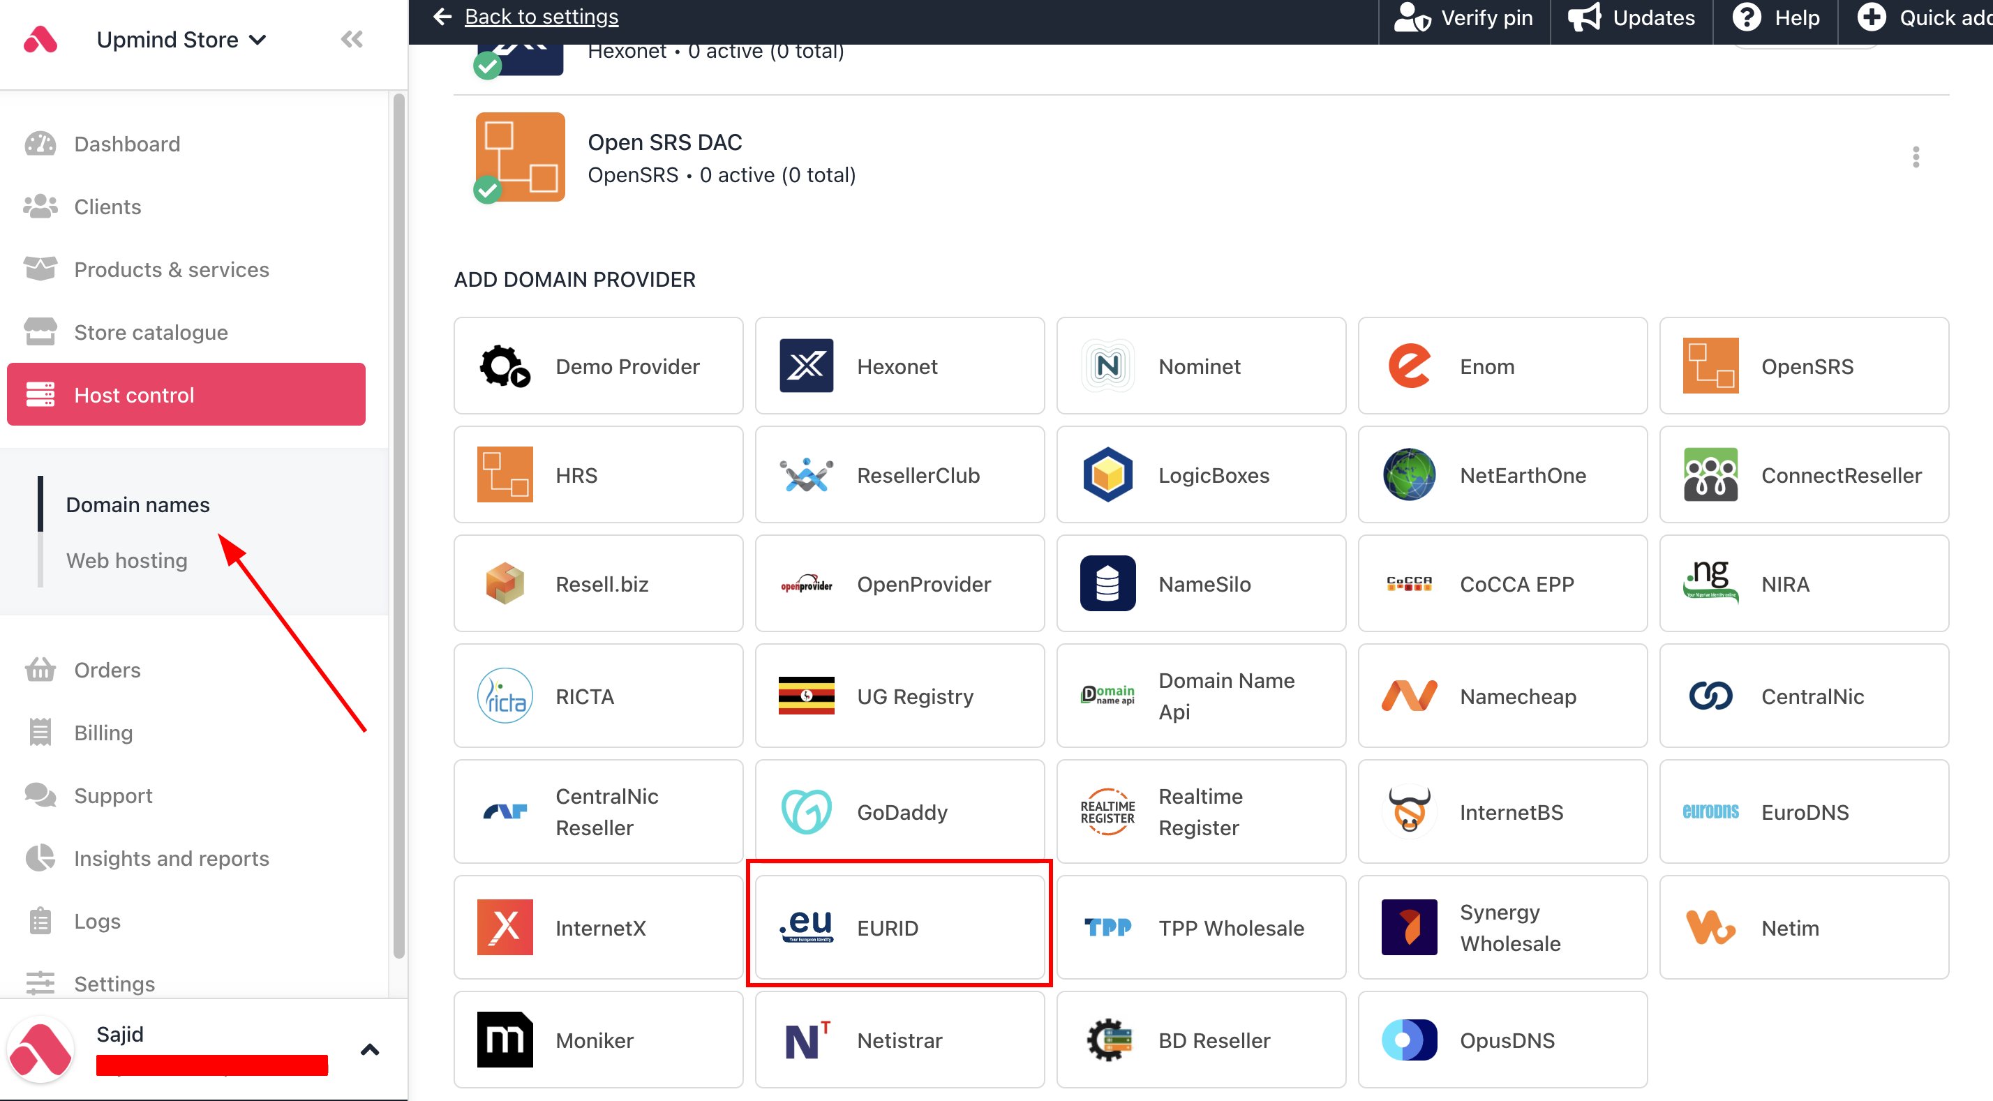This screenshot has width=1993, height=1101.
Task: Add the ConnectReseller provider
Action: [x=1804, y=475]
